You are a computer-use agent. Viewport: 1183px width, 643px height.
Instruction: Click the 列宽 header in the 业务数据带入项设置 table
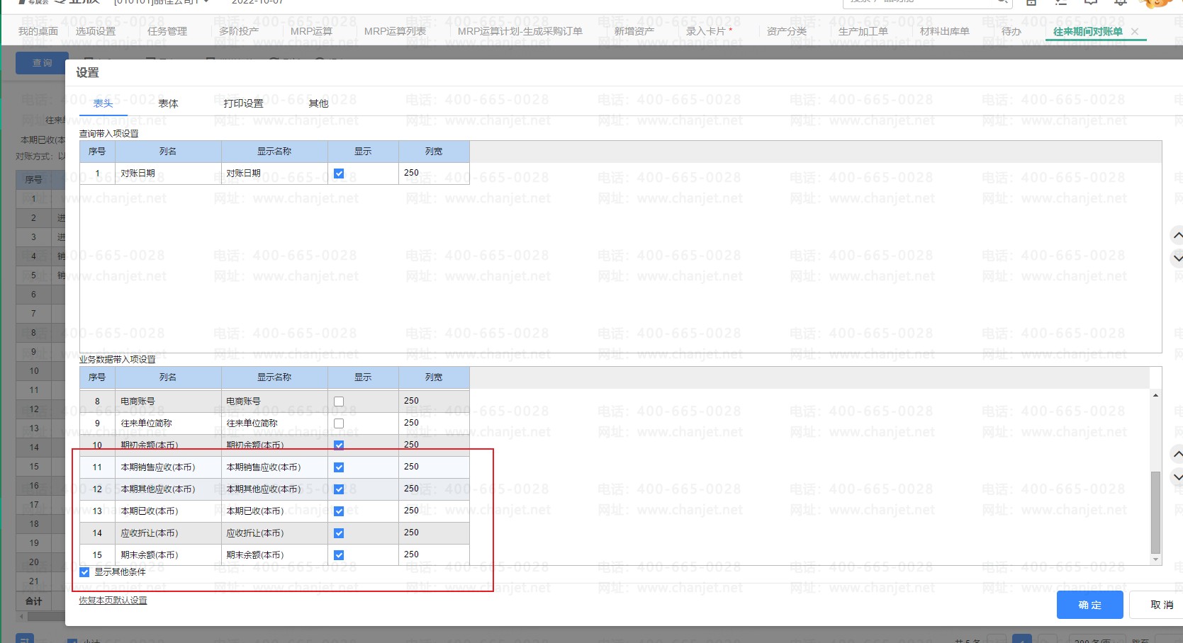(x=434, y=377)
